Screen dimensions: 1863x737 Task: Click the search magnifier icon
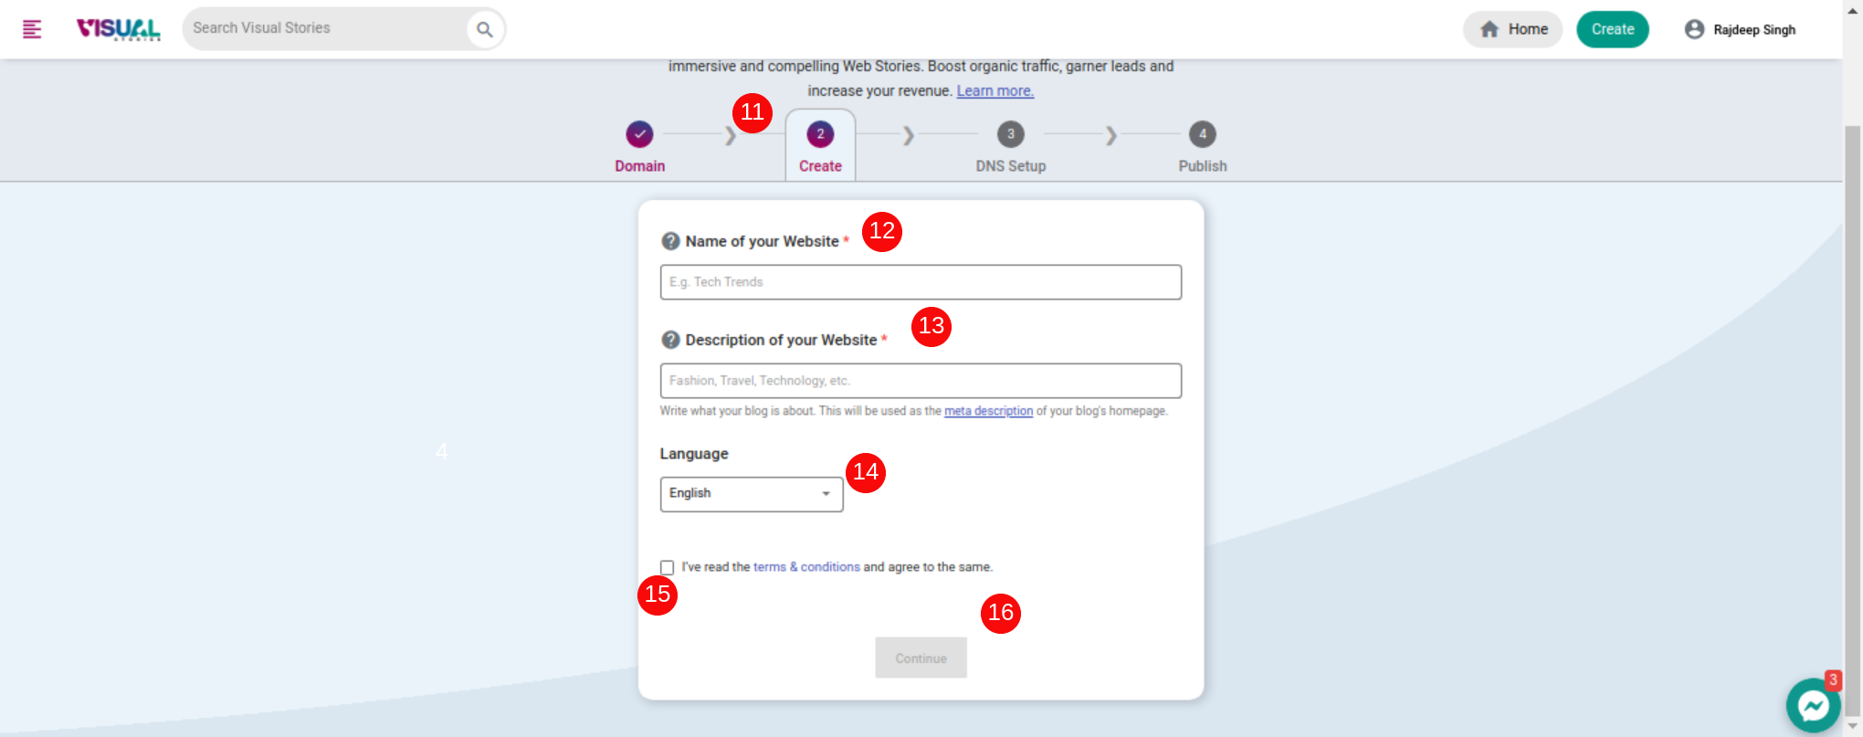(x=485, y=28)
